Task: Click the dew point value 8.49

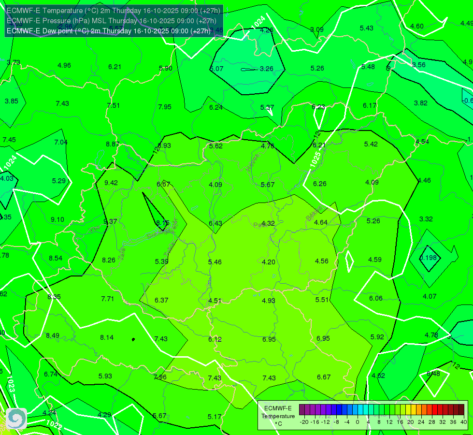Action: 53,336
